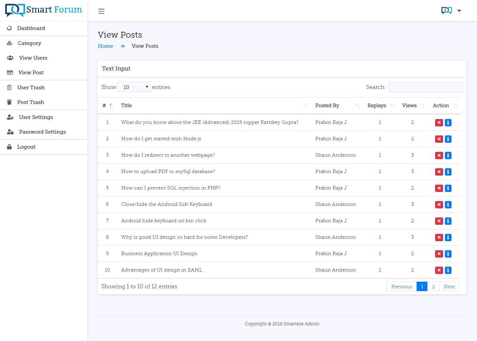
Task: Click the Home breadcrumb link
Action: coord(105,46)
